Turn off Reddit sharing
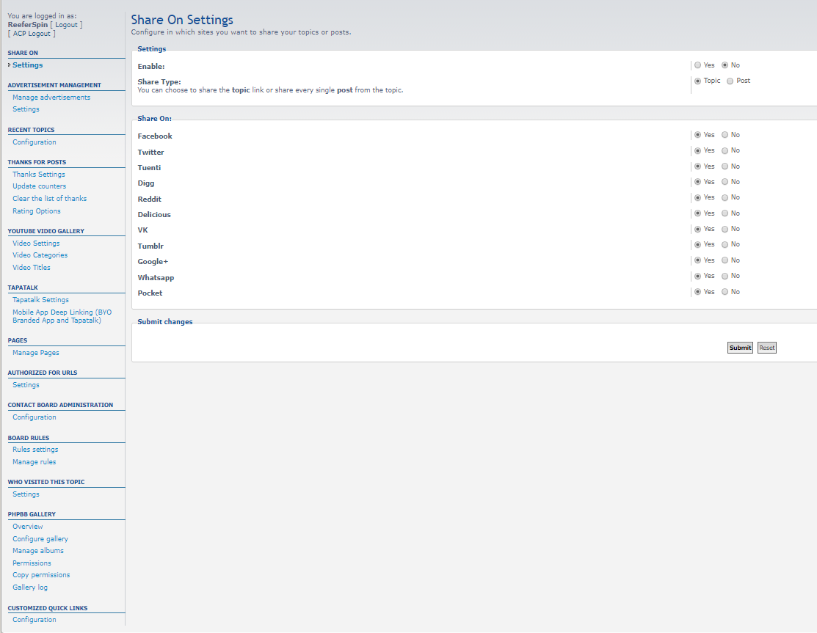Screen dimensions: 817x633 click(x=725, y=198)
